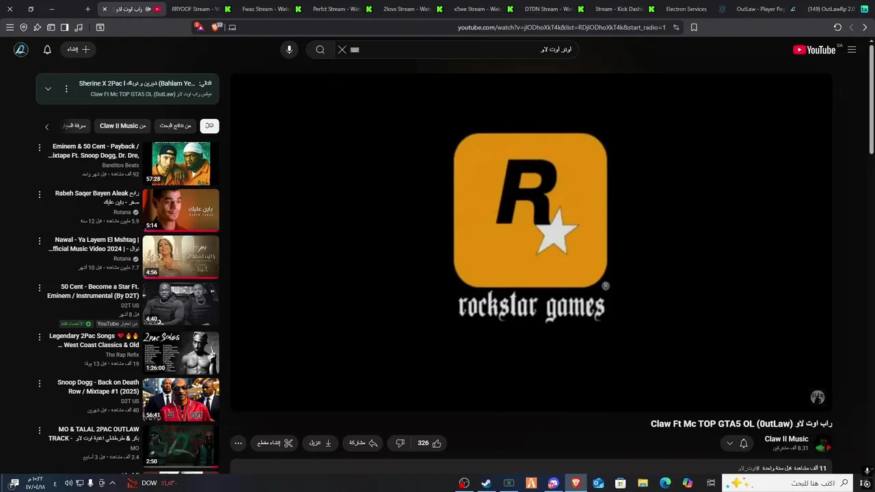Toggle the Claw II Music notification bell
This screenshot has height=492, width=875.
coord(744,443)
